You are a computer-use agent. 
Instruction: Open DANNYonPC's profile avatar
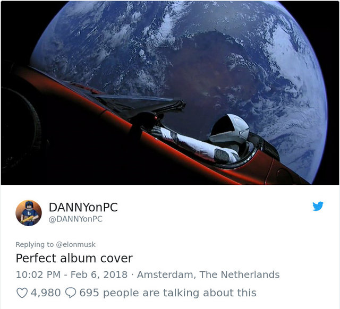point(29,213)
